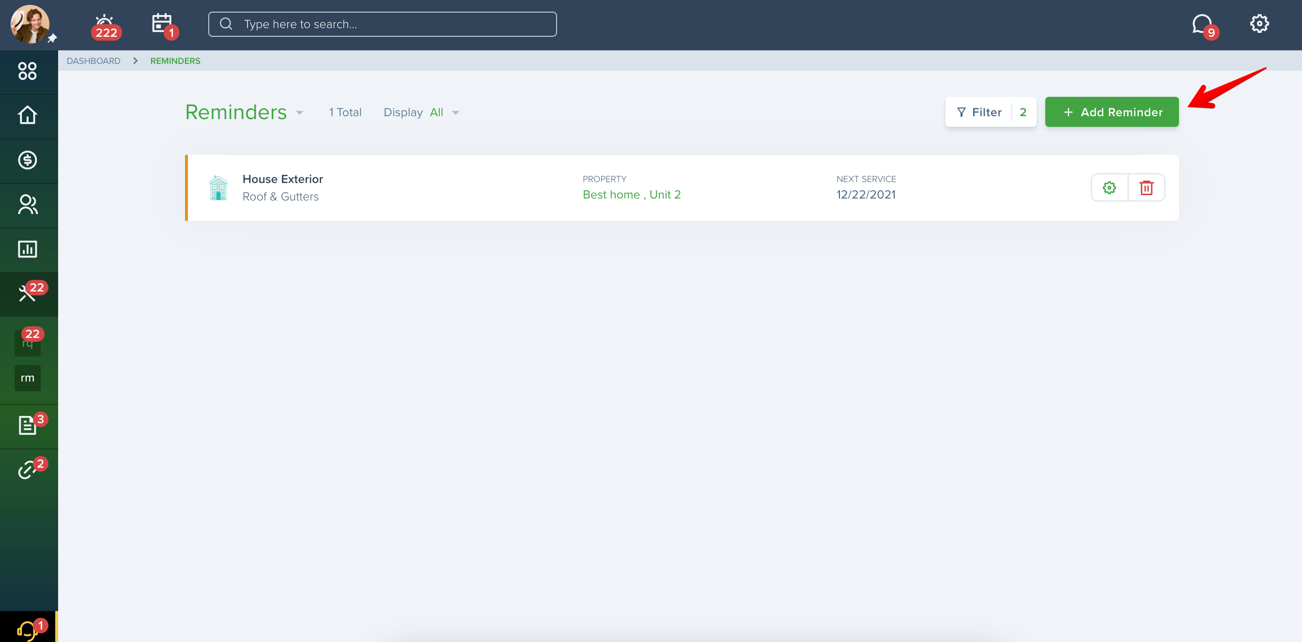Select the 'rm' reminders sidebar sub-item
Screen dimensions: 1302x642
coord(27,378)
